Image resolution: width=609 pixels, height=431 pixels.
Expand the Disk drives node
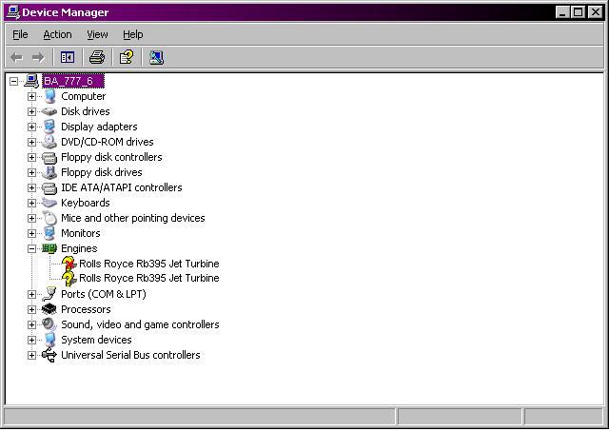31,112
